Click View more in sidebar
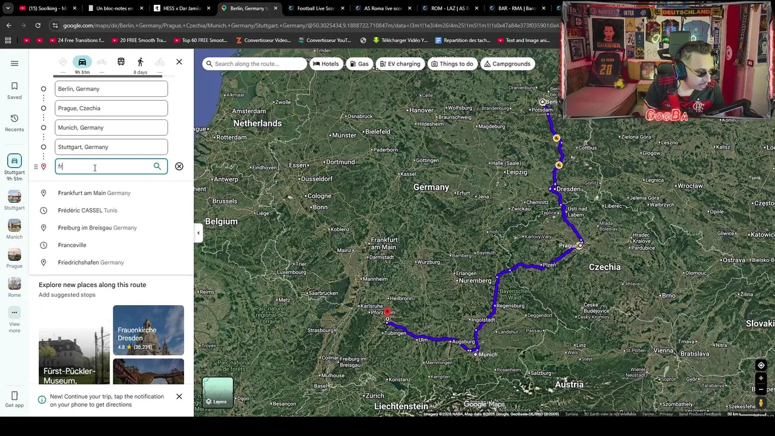This screenshot has width=775, height=436. click(15, 320)
